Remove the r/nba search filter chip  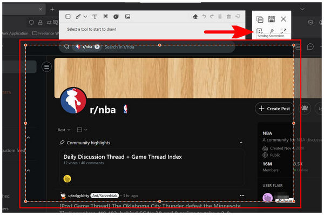(x=97, y=47)
